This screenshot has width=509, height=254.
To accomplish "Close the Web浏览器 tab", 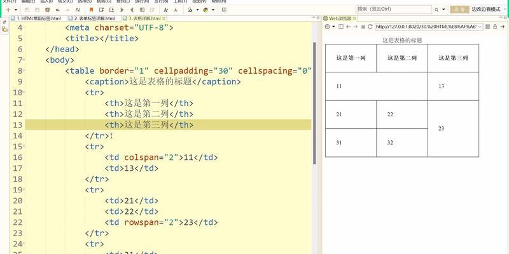I will click(x=354, y=18).
